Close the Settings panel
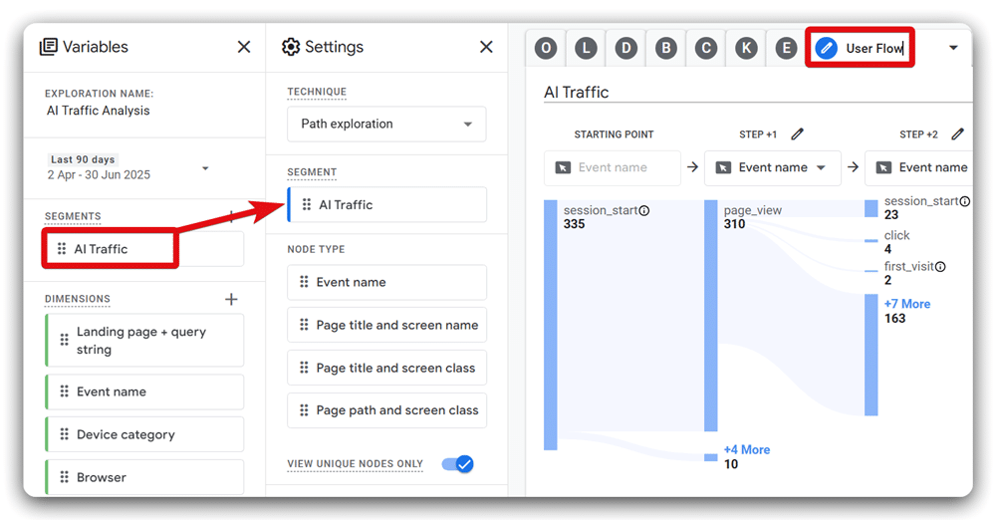Image resolution: width=996 pixels, height=520 pixels. tap(486, 47)
